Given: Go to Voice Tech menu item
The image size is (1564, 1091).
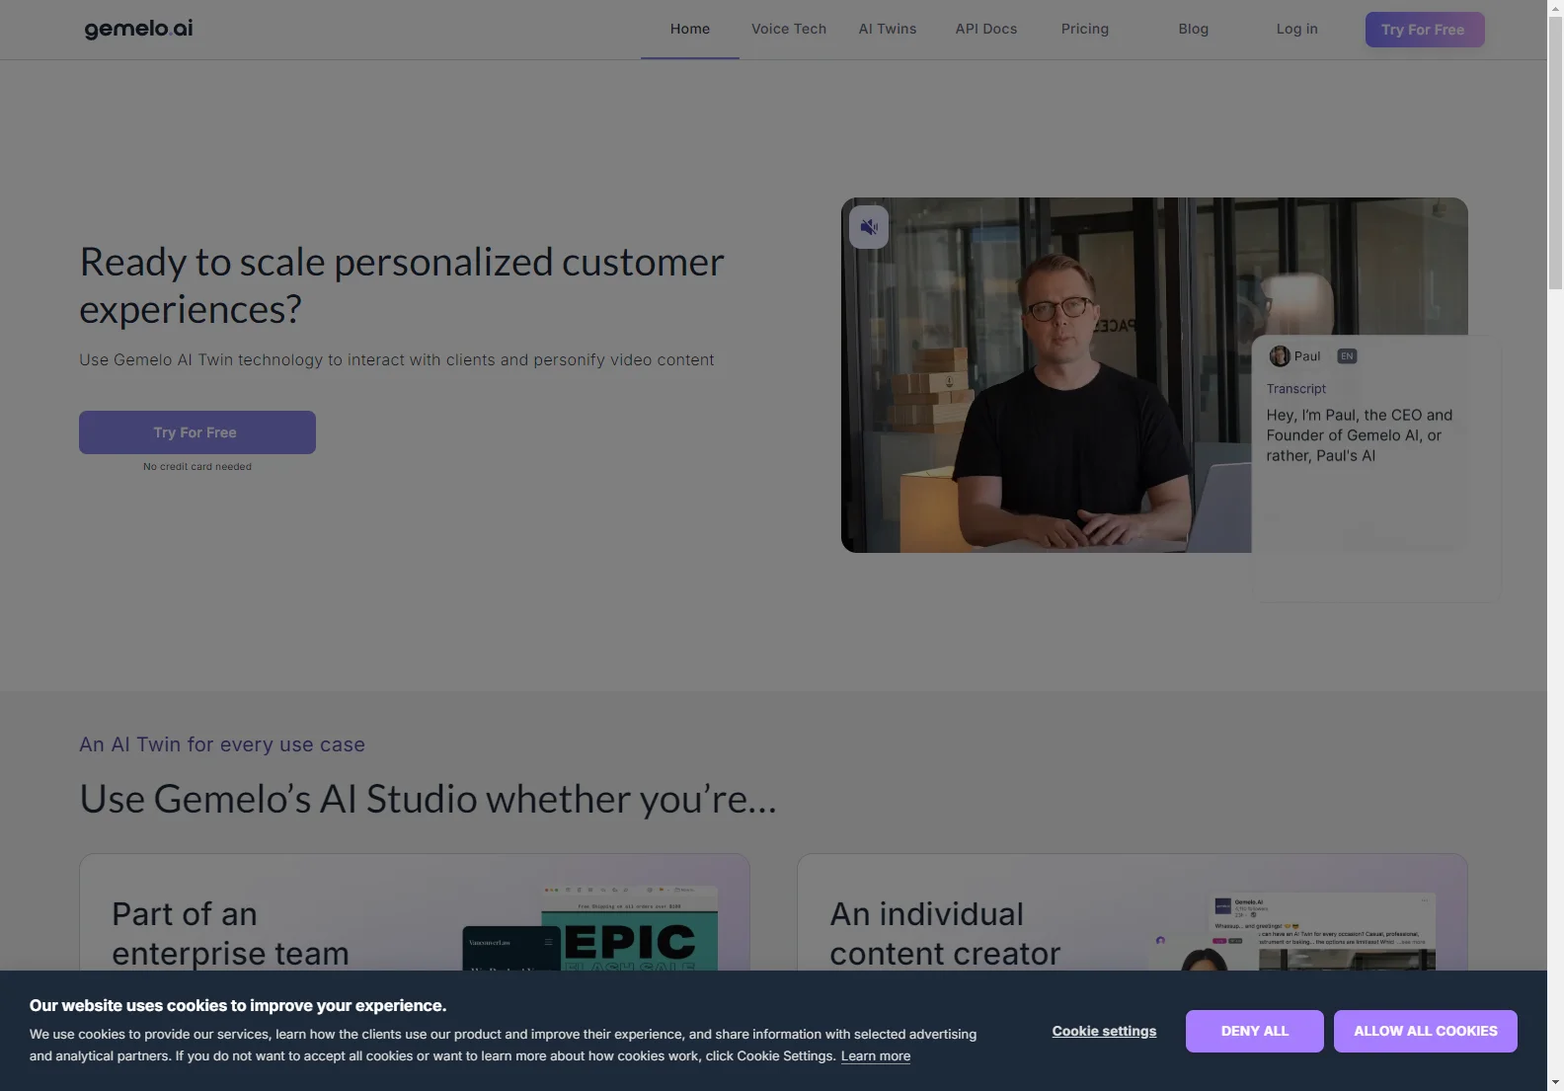Looking at the screenshot, I should point(789,30).
